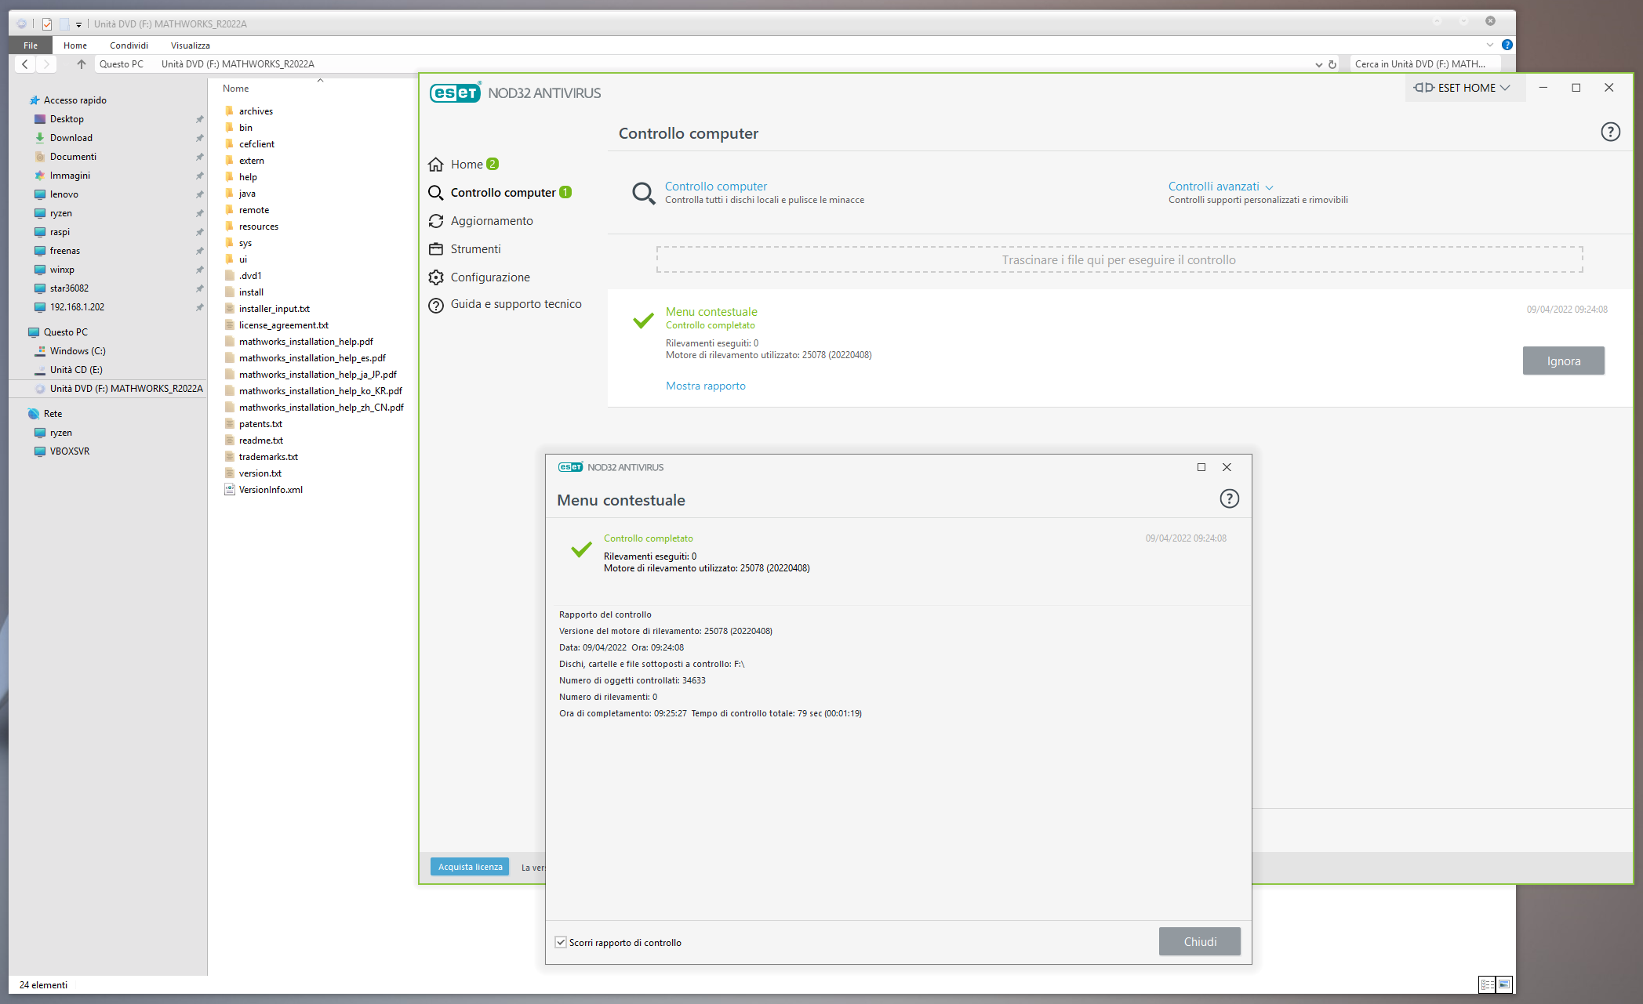Select archives folder in file list
The width and height of the screenshot is (1643, 1004).
coord(256,111)
